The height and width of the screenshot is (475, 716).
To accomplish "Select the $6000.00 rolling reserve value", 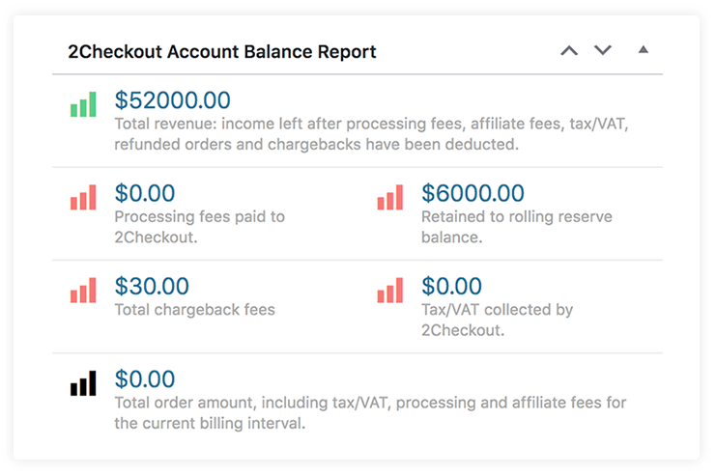I will pyautogui.click(x=473, y=193).
